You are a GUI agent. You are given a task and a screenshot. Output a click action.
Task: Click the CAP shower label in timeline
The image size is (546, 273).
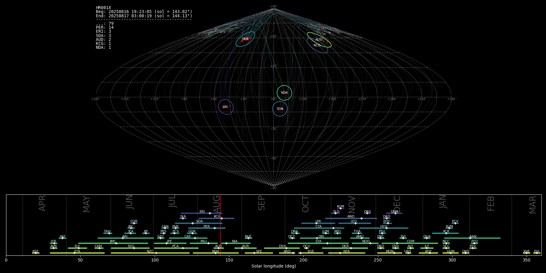tap(188, 237)
